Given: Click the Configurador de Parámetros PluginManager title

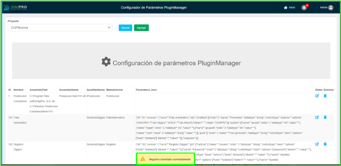Looking at the screenshot, I should click(154, 7).
